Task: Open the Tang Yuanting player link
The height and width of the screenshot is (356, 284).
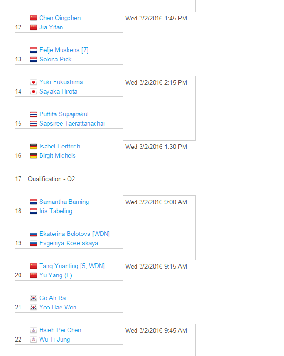Action: click(x=59, y=266)
